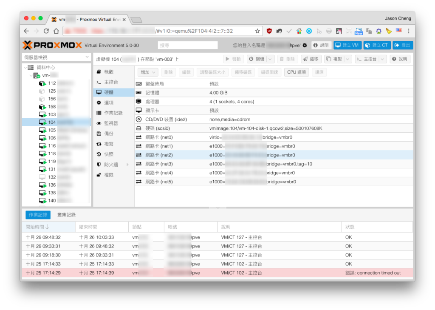435x310 pixels.
Task: Open the 監視器 monitor section
Action: pos(114,123)
